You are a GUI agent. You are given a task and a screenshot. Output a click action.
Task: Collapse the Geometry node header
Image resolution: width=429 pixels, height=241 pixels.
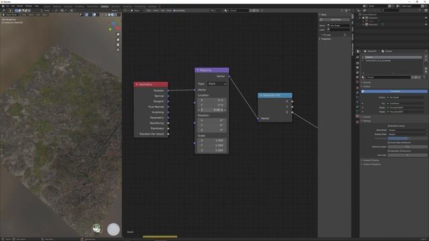pos(137,84)
